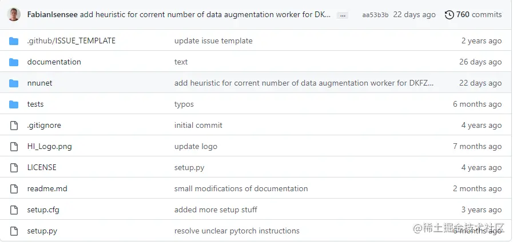Open the LICENSE file
This screenshot has height=242, width=513.
tap(42, 168)
